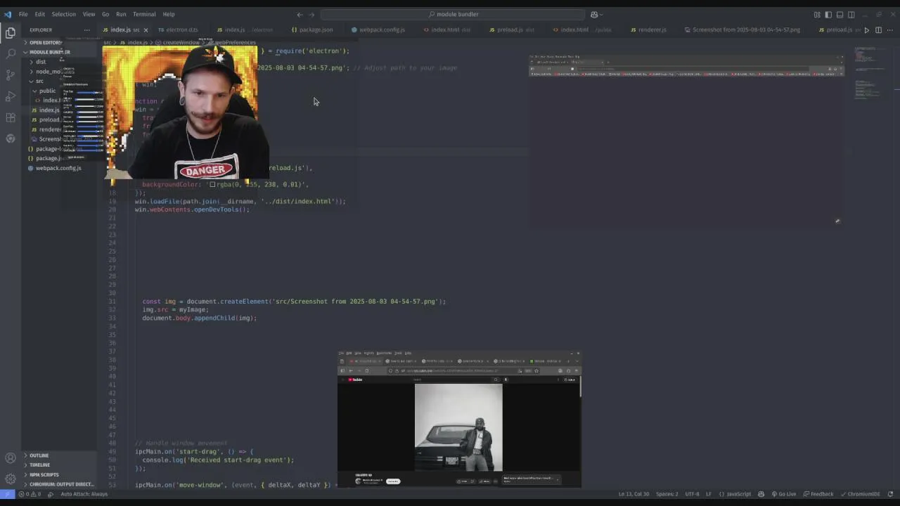Open the Accounts icon in activity bar
Viewport: 900px width, 506px height.
pyautogui.click(x=11, y=458)
